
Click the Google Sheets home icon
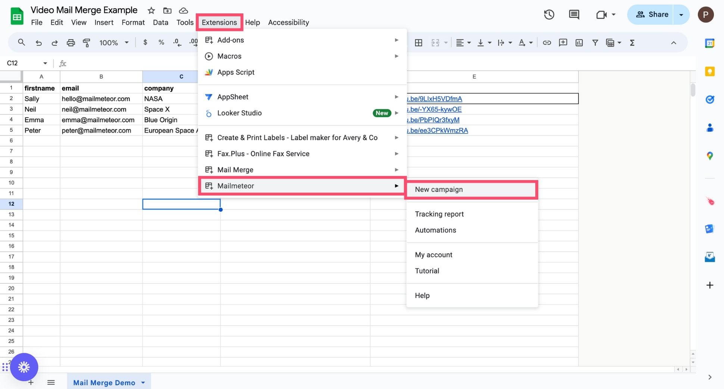tap(17, 16)
